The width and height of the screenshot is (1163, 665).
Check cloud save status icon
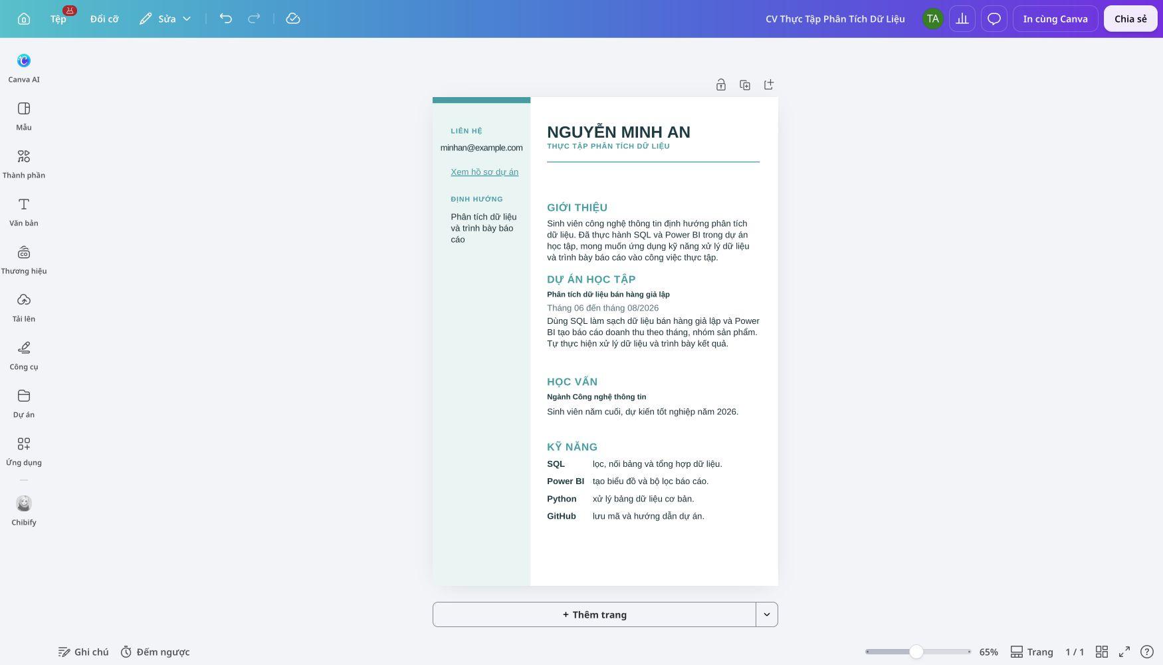(293, 19)
